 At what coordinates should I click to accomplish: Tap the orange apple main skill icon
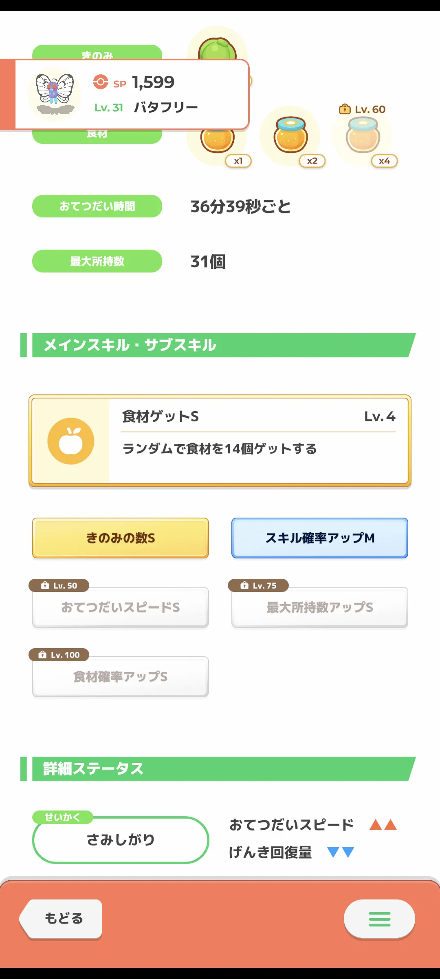point(71,441)
